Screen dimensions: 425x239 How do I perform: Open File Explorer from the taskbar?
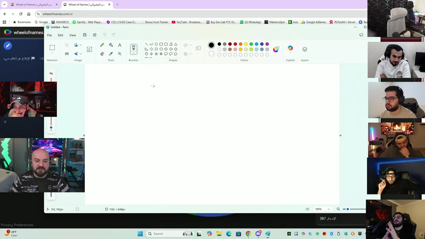pyautogui.click(x=219, y=234)
